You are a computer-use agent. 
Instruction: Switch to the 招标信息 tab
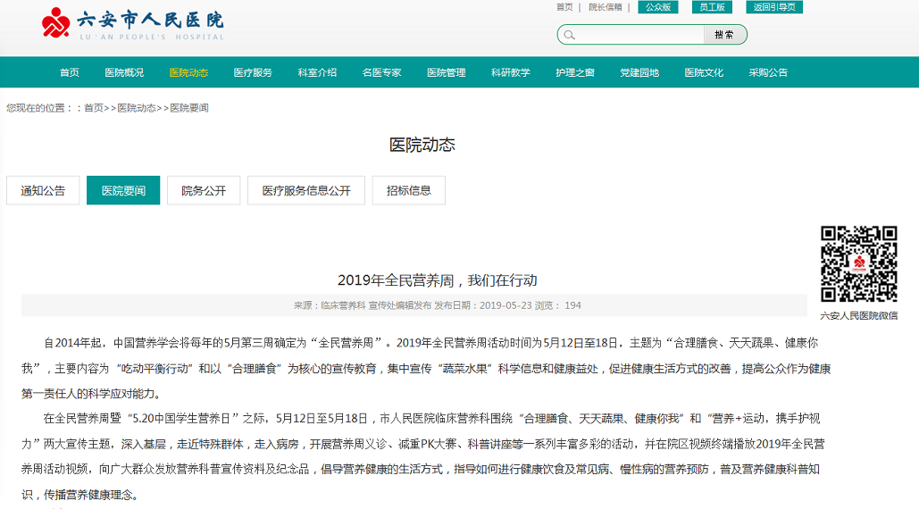click(x=409, y=190)
